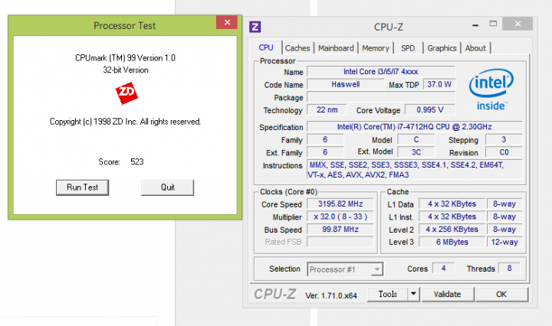Click the CPU-Z purple Z logo icon
552x326 pixels.
(255, 27)
